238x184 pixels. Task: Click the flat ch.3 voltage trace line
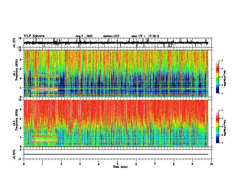[116, 154]
